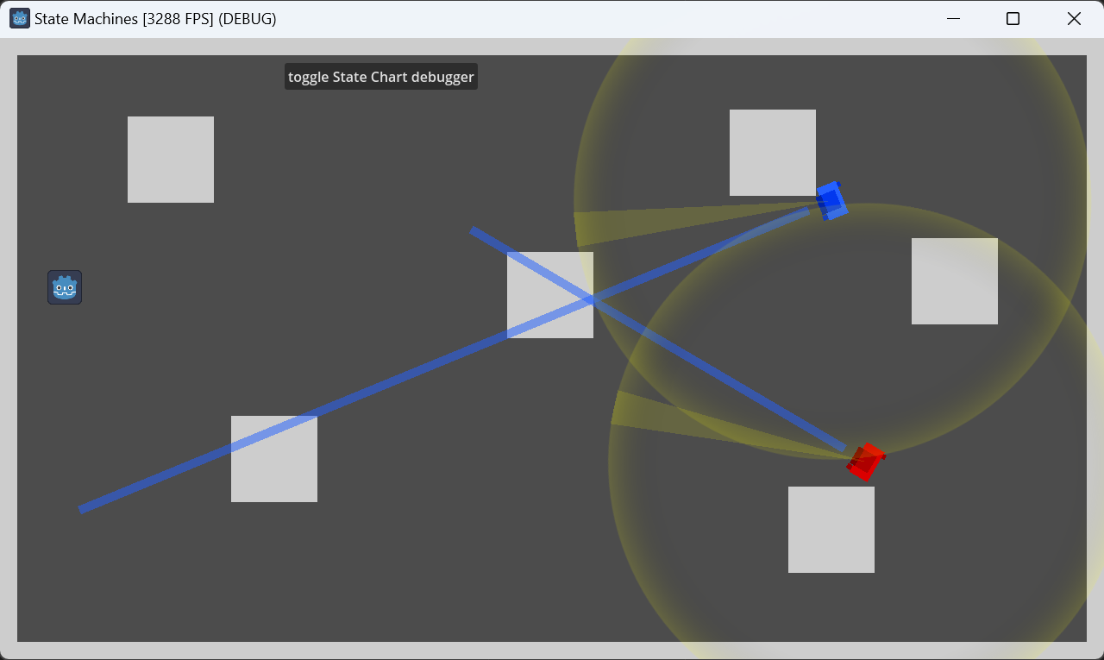Select the red tank unit

click(865, 462)
